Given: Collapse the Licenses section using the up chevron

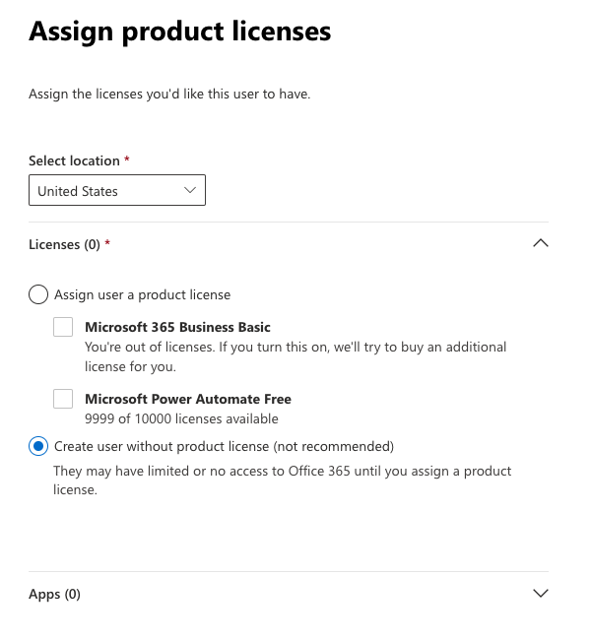Looking at the screenshot, I should point(539,244).
